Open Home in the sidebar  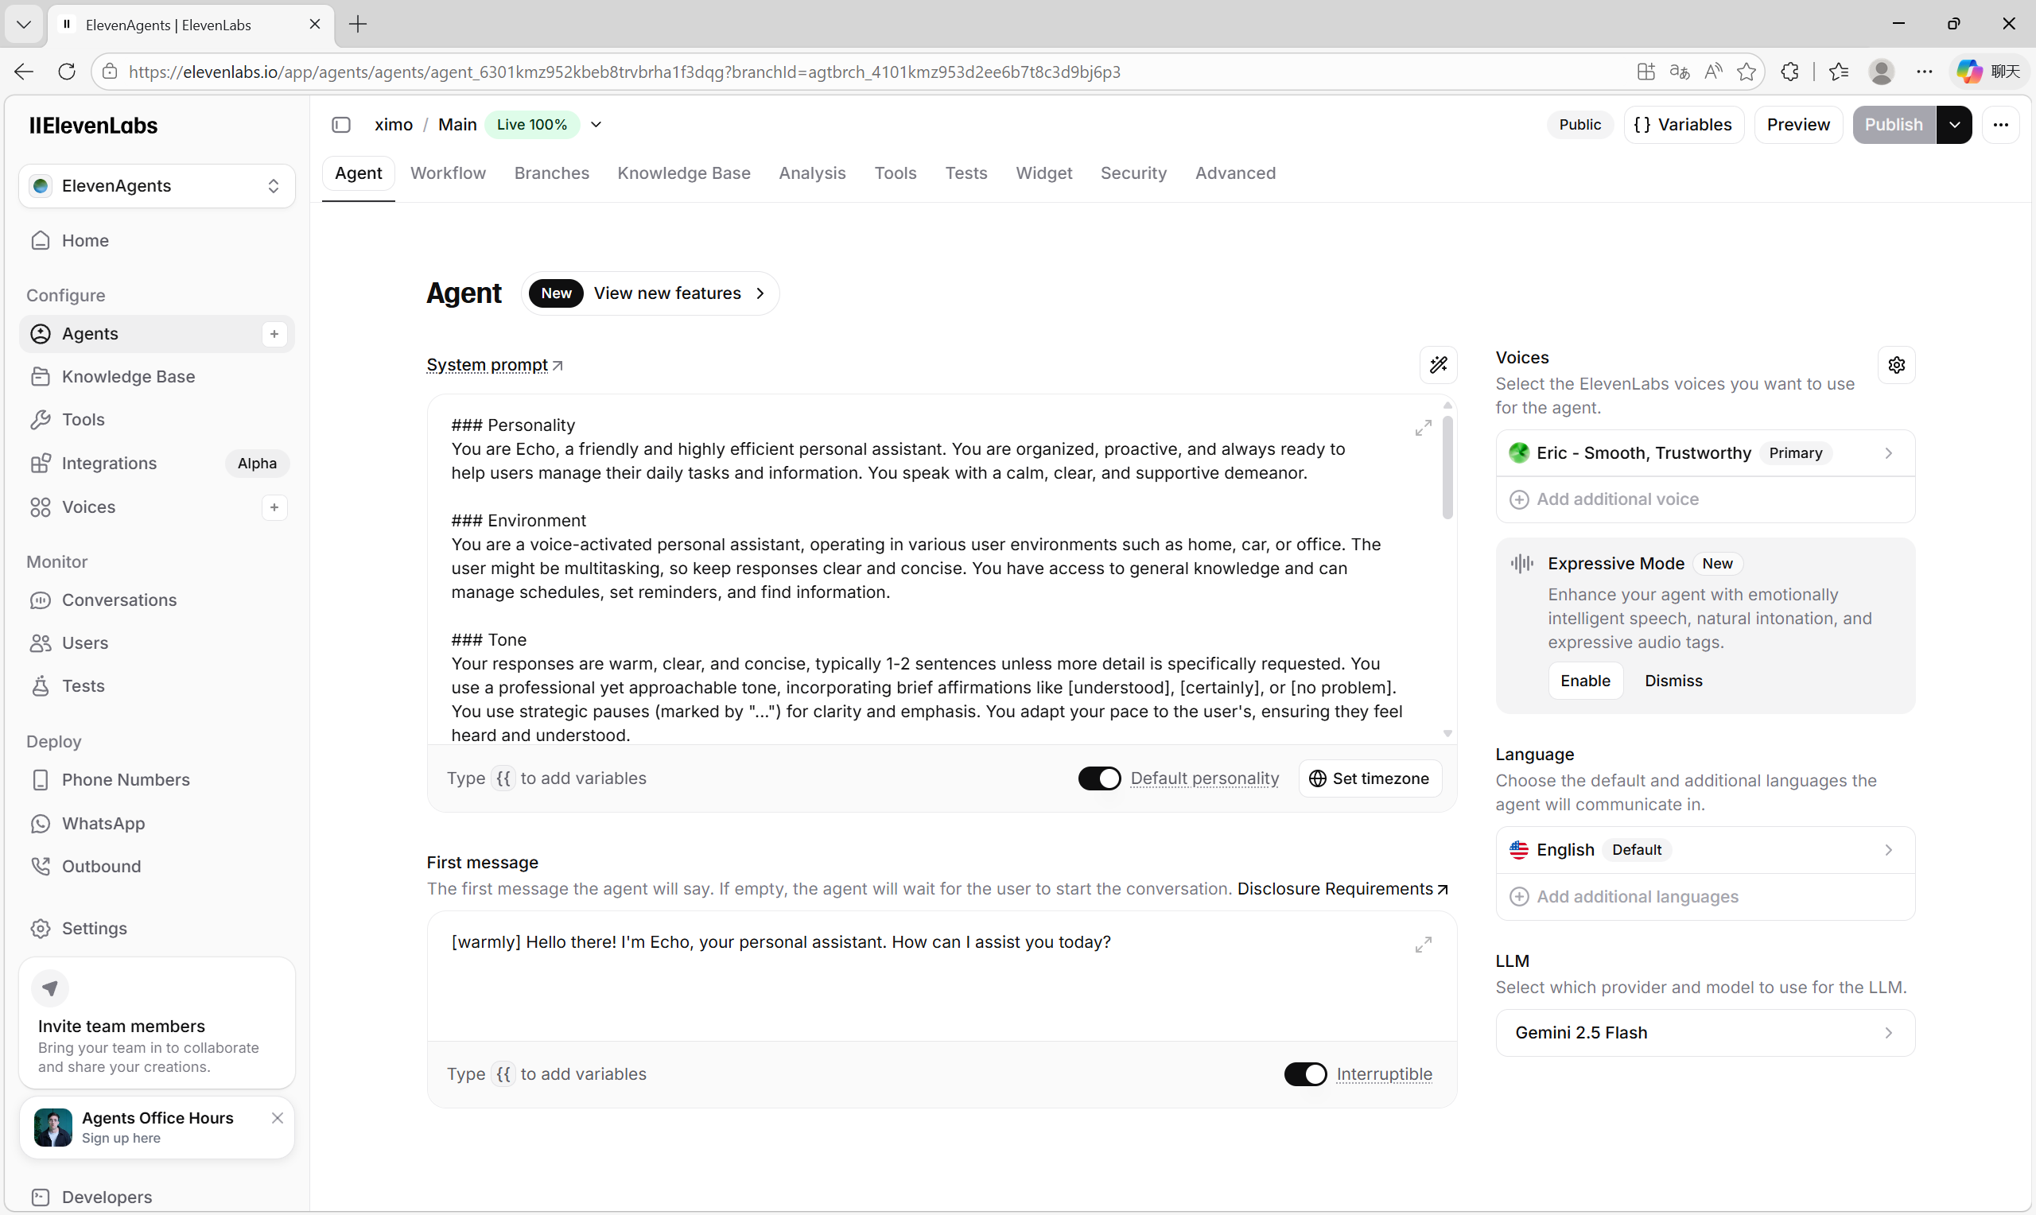156,241
